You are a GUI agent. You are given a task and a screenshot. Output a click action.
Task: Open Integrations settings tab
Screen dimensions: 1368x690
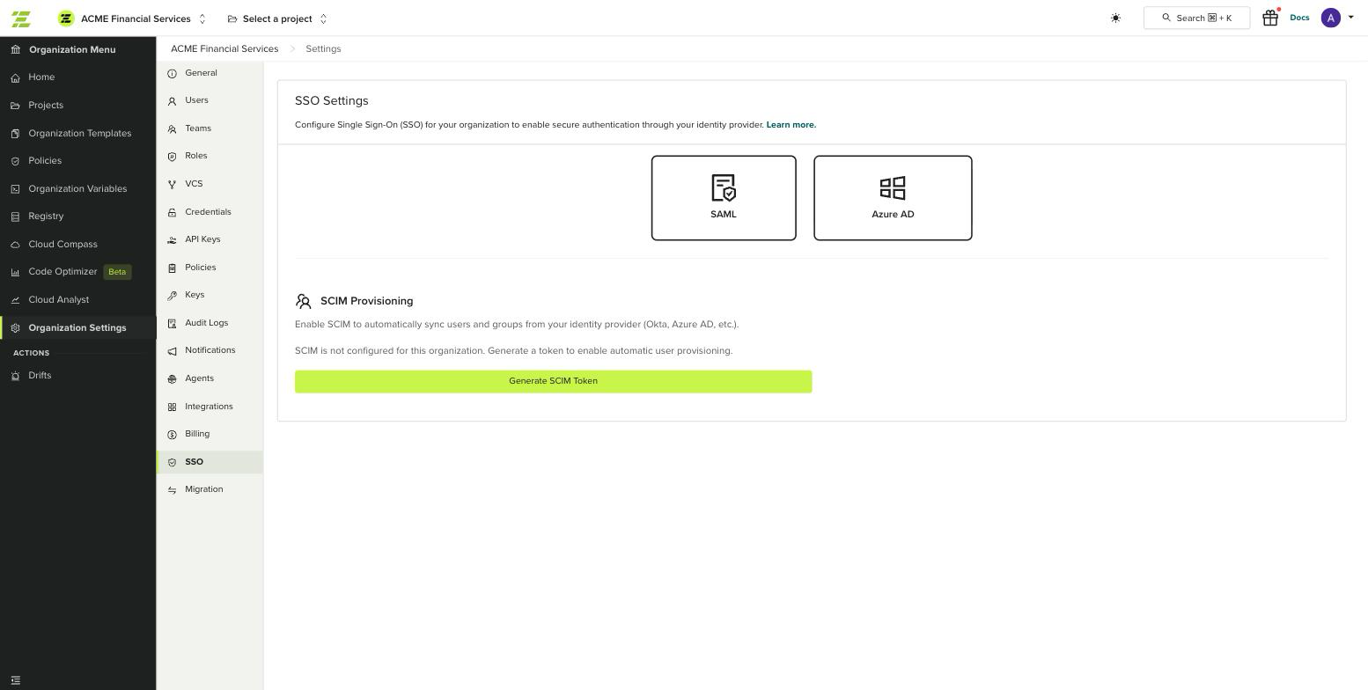(x=210, y=407)
